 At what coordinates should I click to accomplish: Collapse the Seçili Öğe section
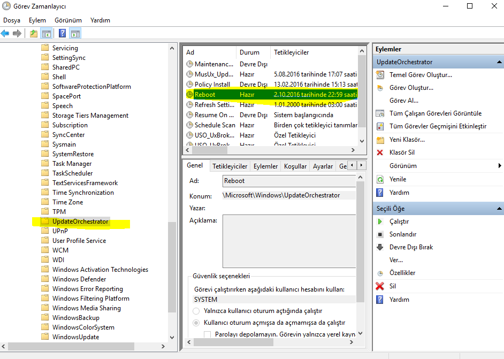499,209
